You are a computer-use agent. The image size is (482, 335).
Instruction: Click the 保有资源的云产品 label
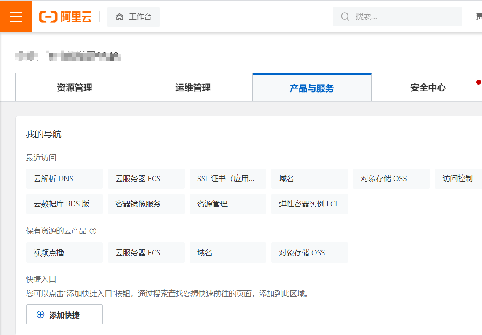[x=56, y=231]
